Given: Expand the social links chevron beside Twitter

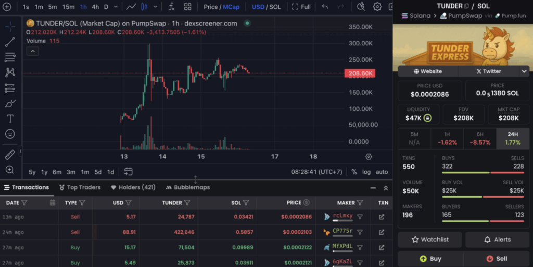Looking at the screenshot, I should coord(524,71).
